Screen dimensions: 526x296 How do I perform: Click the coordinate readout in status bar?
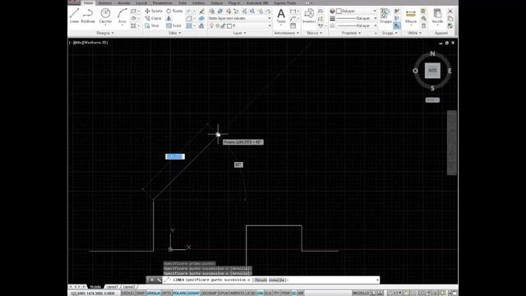pos(93,294)
